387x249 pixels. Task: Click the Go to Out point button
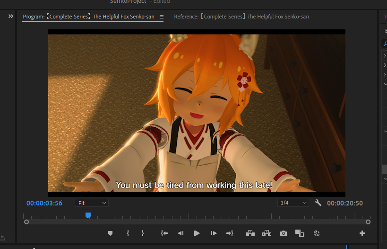tap(230, 233)
